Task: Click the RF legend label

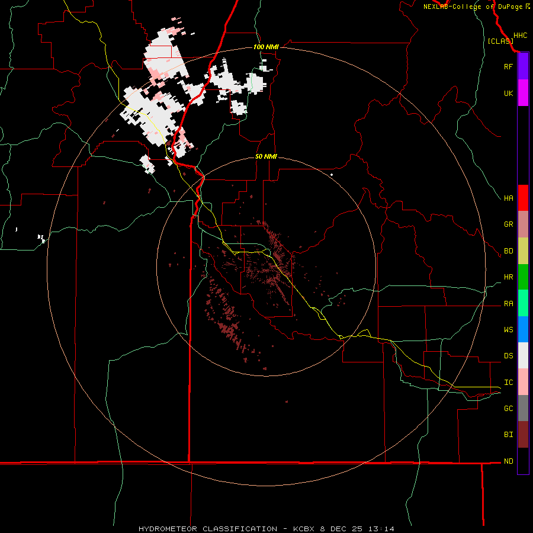Action: (x=508, y=67)
